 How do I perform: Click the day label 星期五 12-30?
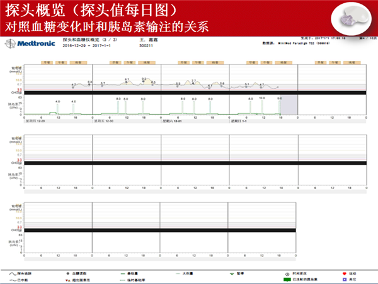104,121
